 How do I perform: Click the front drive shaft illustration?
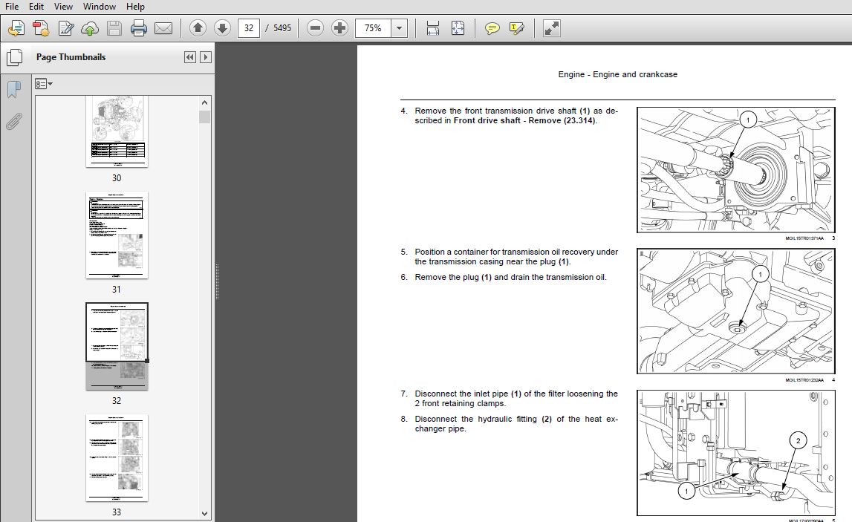(x=735, y=170)
